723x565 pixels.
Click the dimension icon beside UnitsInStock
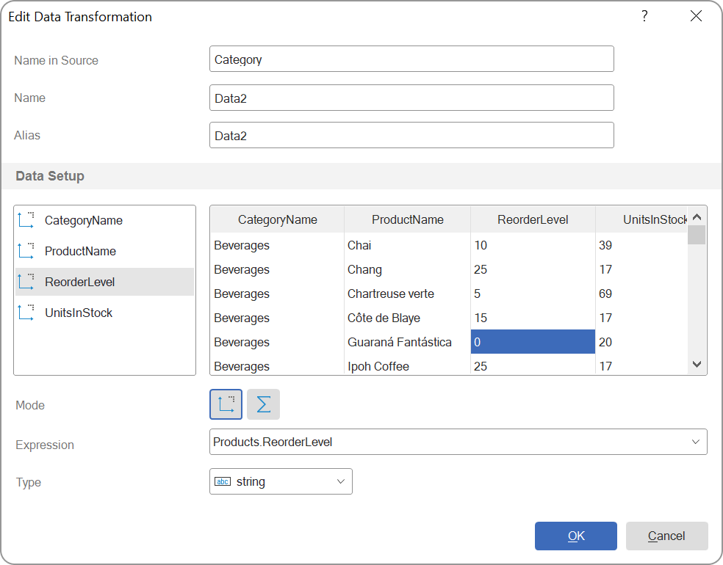[x=25, y=312]
